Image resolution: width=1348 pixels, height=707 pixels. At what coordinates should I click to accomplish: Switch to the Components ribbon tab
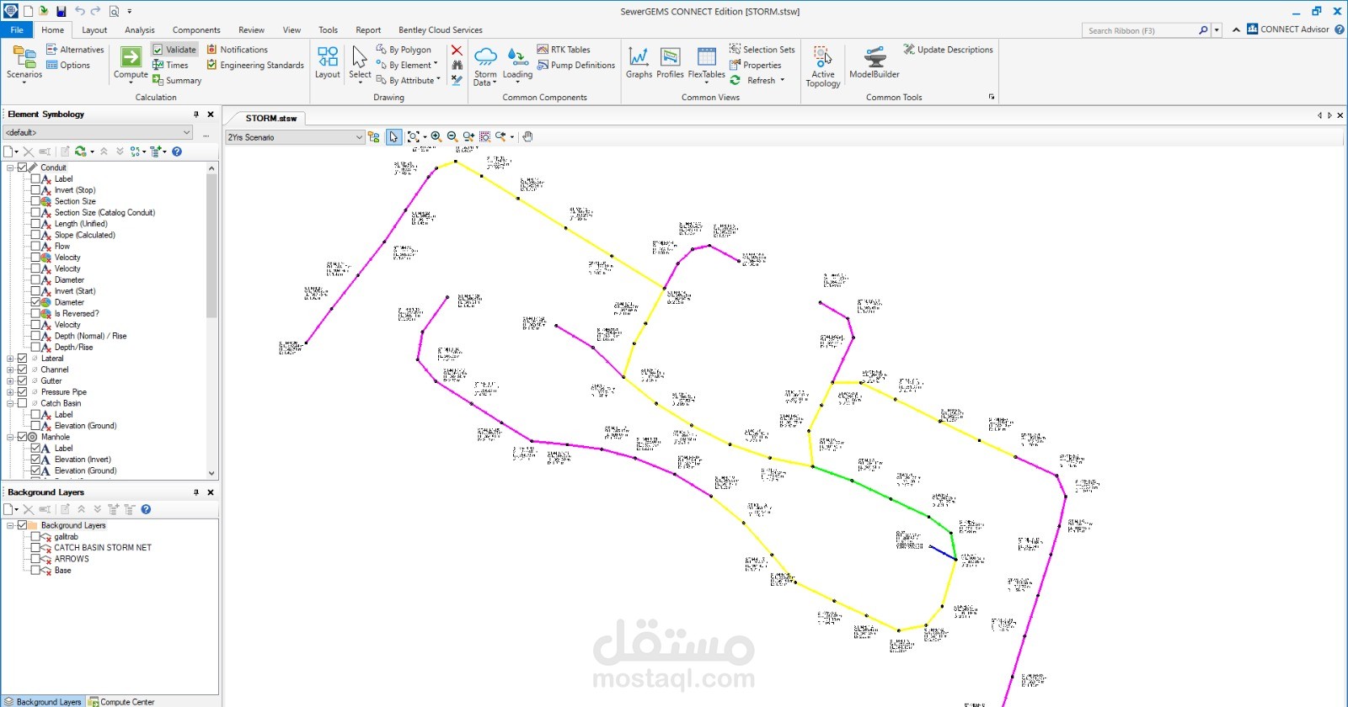tap(196, 29)
